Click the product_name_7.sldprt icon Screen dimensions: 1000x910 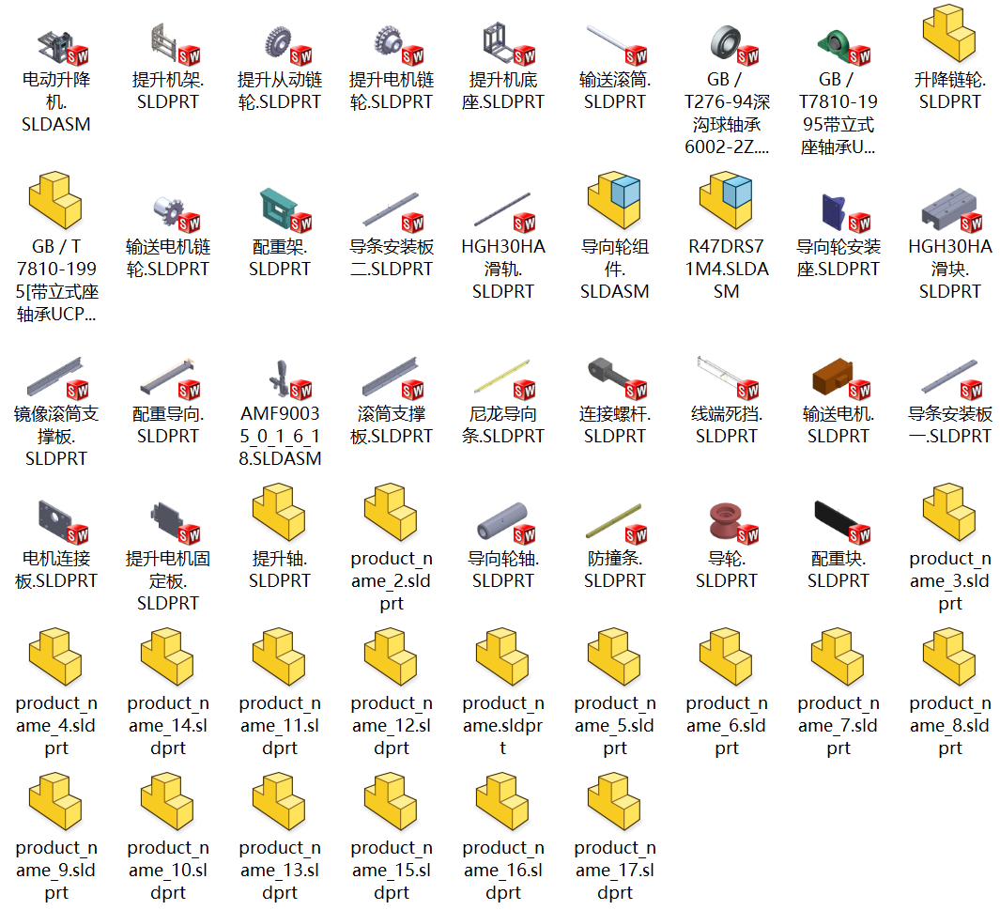(x=838, y=657)
